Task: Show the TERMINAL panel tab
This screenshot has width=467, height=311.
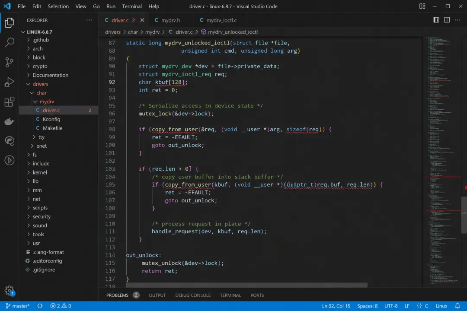Action: (x=230, y=295)
